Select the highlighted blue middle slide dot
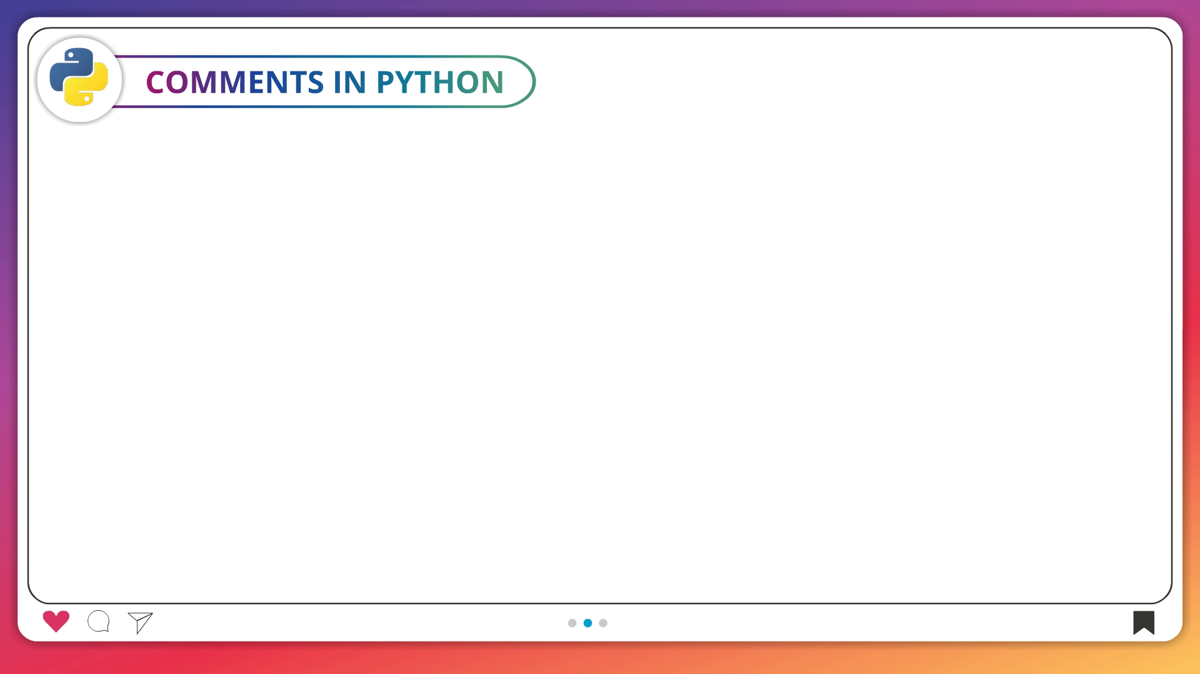Screen dimensions: 1200x674 coord(587,623)
